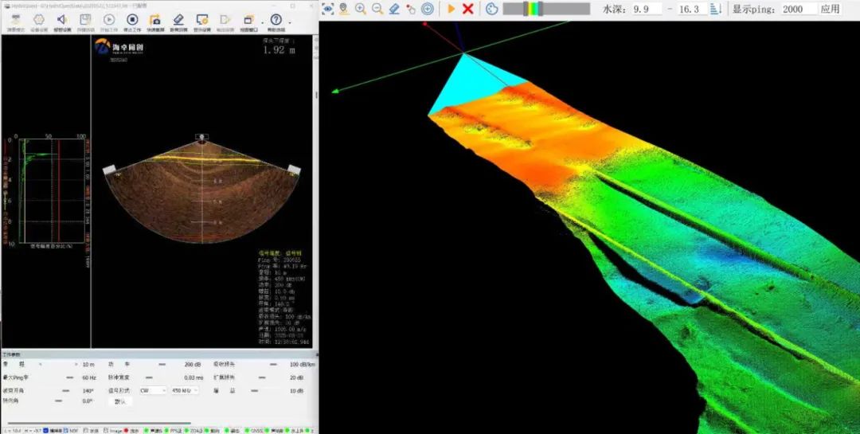Open the CW signal form dropdown
The width and height of the screenshot is (860, 434).
click(153, 390)
